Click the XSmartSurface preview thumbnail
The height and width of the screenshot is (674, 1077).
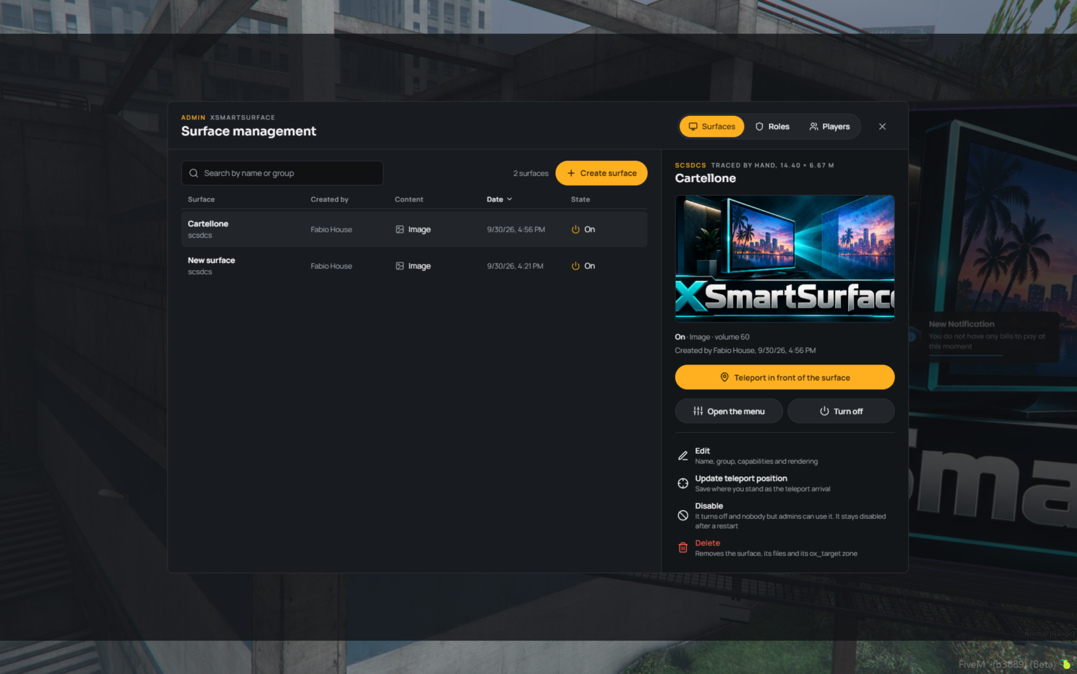pyautogui.click(x=785, y=259)
